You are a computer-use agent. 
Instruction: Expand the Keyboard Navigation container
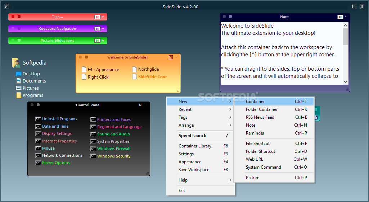click(x=103, y=28)
